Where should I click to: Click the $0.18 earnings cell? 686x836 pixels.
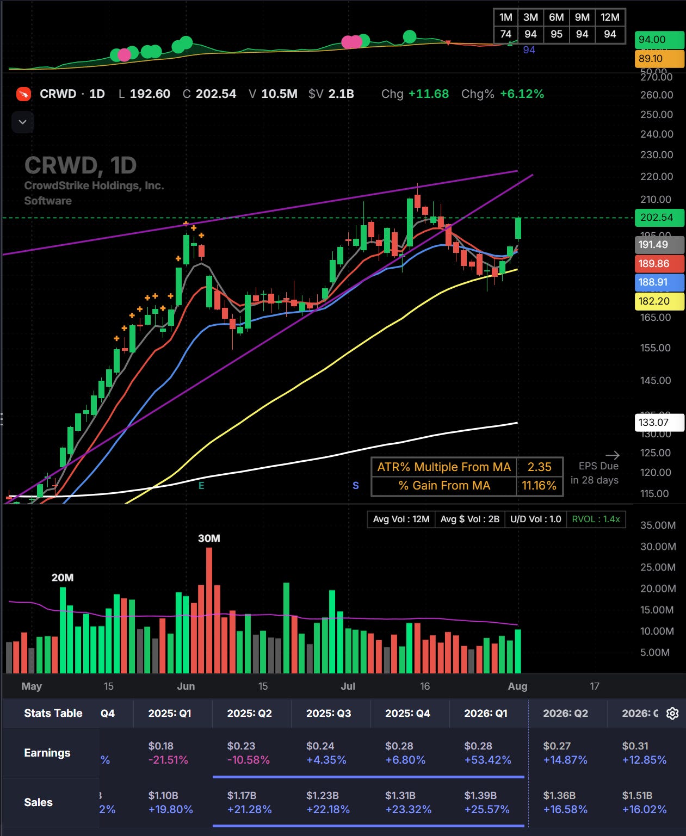click(161, 746)
